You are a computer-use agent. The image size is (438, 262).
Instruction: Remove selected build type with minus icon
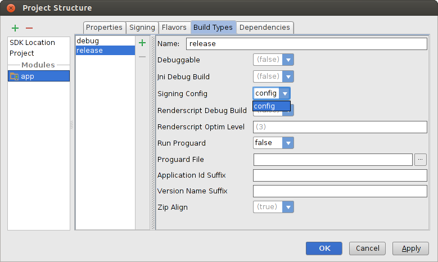tap(142, 56)
